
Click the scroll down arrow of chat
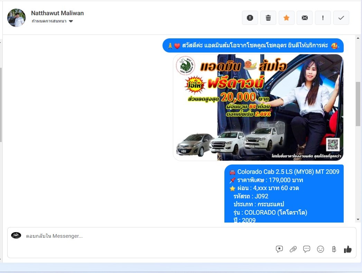coord(358,219)
